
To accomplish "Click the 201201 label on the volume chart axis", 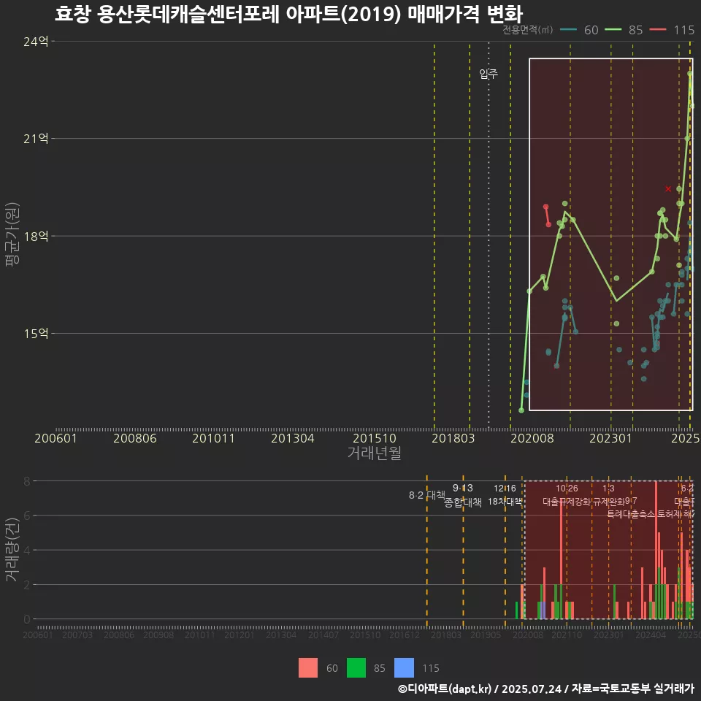I will [x=240, y=635].
